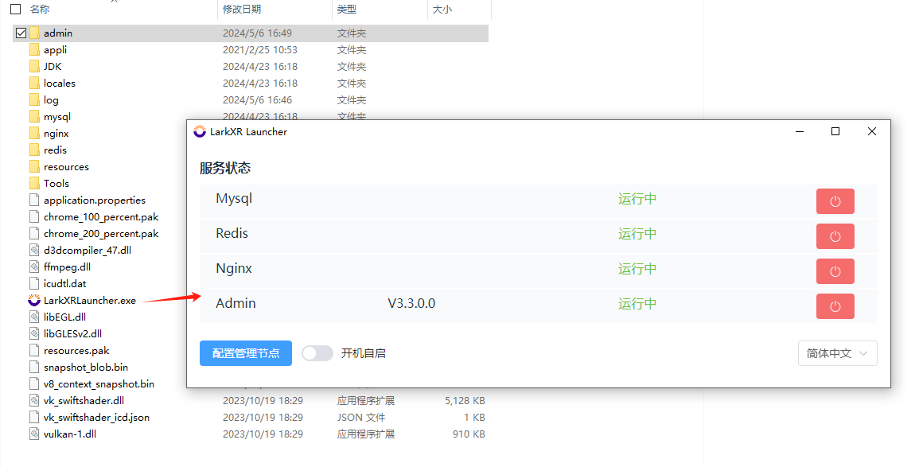This screenshot has height=467, width=919.
Task: Stop the Admin service power button
Action: pyautogui.click(x=835, y=305)
